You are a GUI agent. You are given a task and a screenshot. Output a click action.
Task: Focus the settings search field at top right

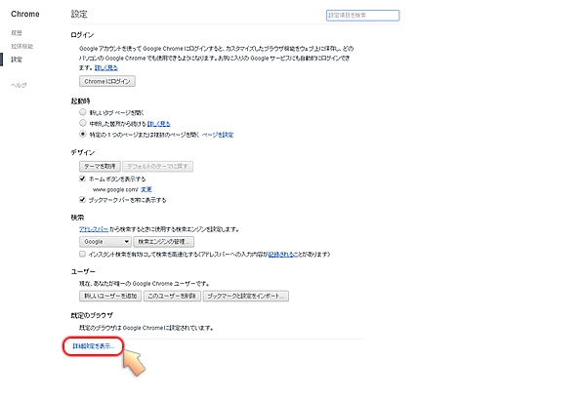(x=362, y=16)
